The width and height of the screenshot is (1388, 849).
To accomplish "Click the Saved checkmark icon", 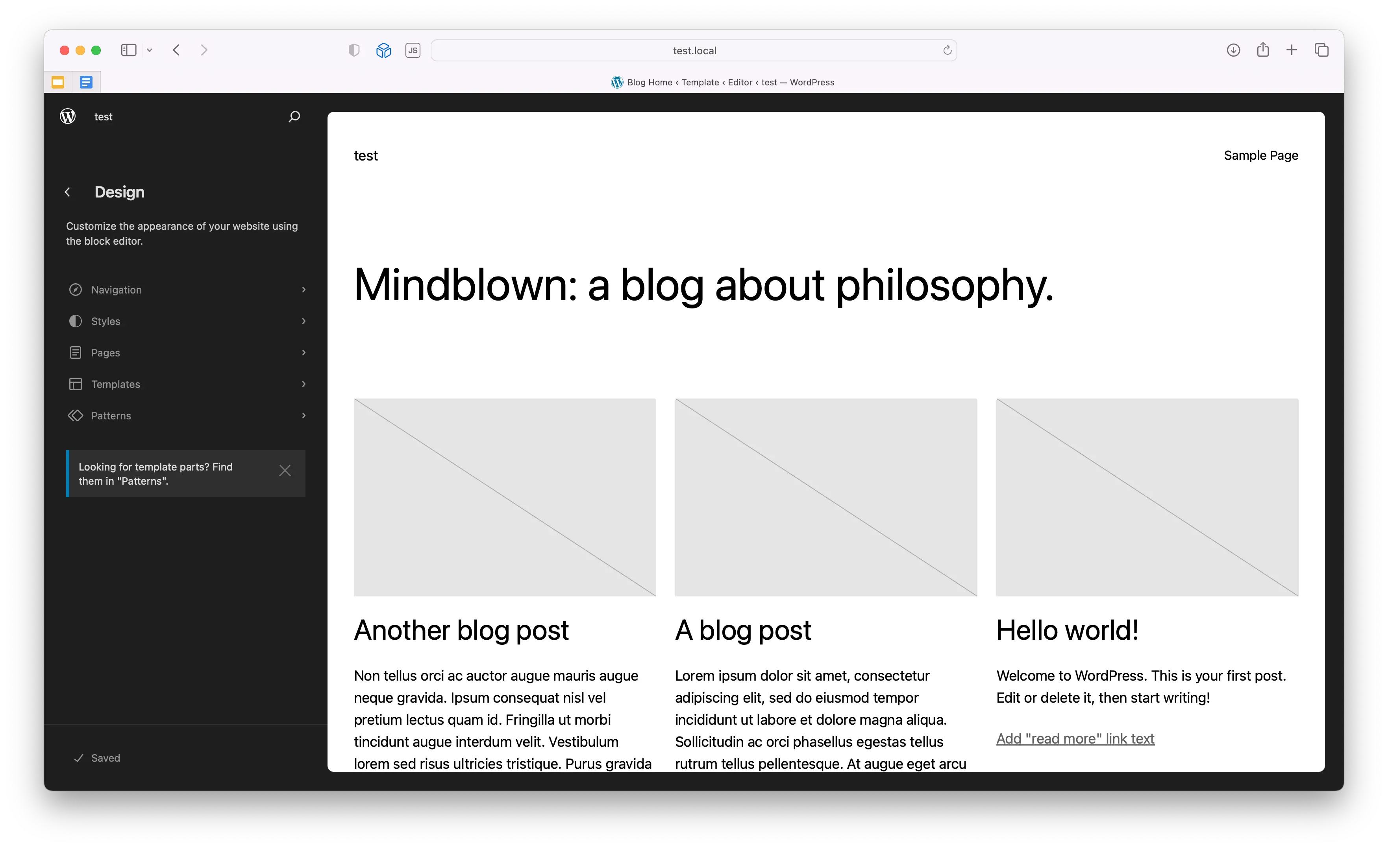I will click(79, 758).
